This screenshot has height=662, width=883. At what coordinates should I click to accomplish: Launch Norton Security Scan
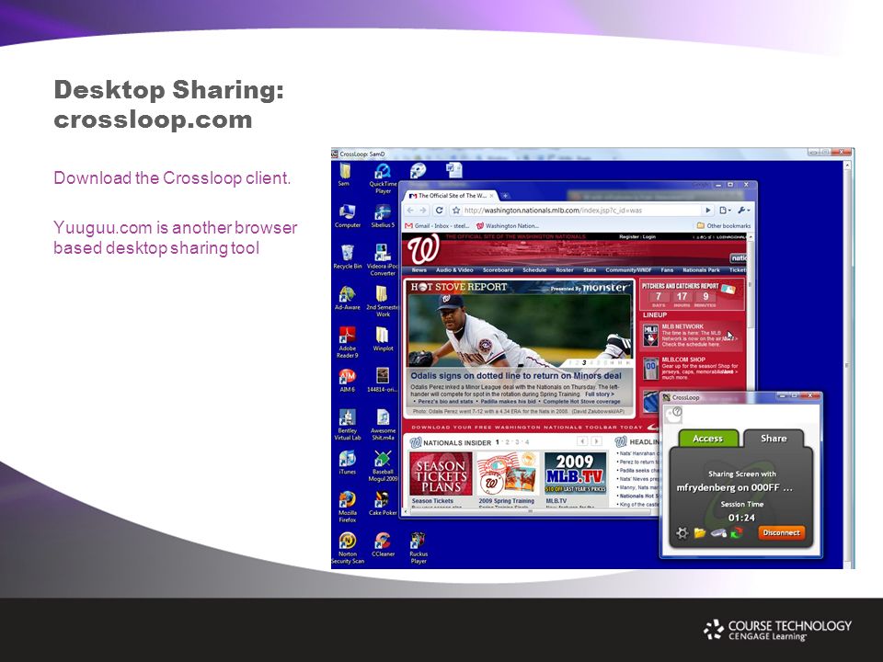tap(348, 548)
